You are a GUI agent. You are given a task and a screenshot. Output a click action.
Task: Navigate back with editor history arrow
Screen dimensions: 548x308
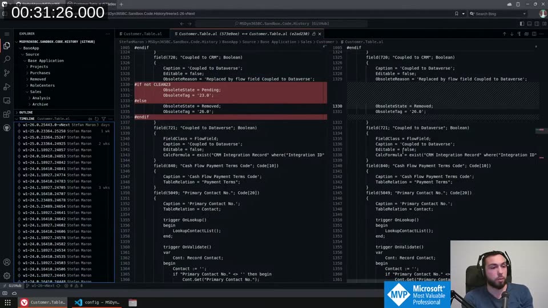[x=182, y=23]
